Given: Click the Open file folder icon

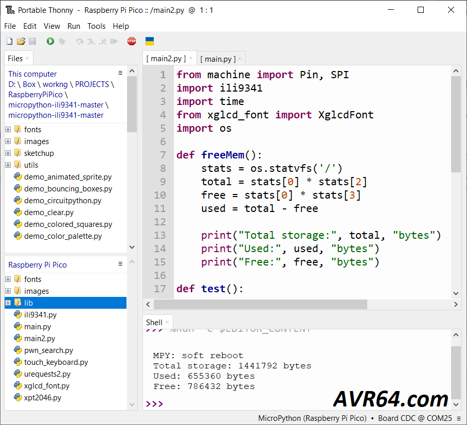Looking at the screenshot, I should click(21, 41).
